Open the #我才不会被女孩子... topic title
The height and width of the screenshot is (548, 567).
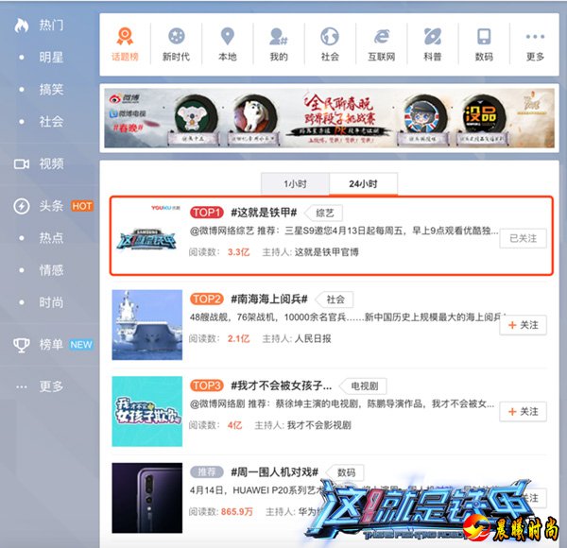282,385
